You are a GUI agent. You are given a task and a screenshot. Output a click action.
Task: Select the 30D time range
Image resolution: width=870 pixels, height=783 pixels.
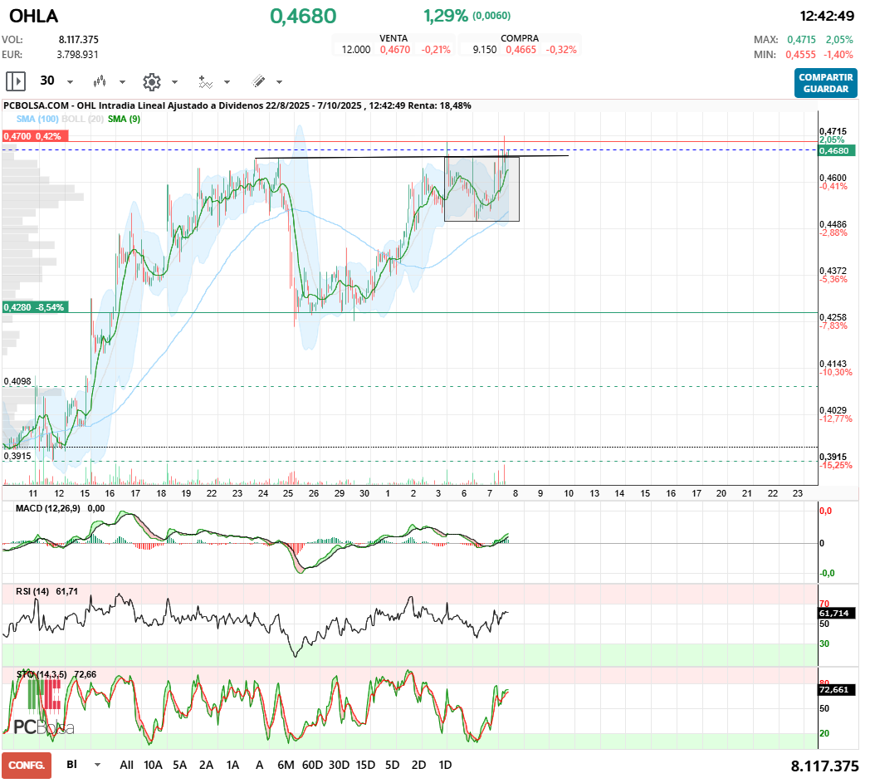pyautogui.click(x=339, y=766)
